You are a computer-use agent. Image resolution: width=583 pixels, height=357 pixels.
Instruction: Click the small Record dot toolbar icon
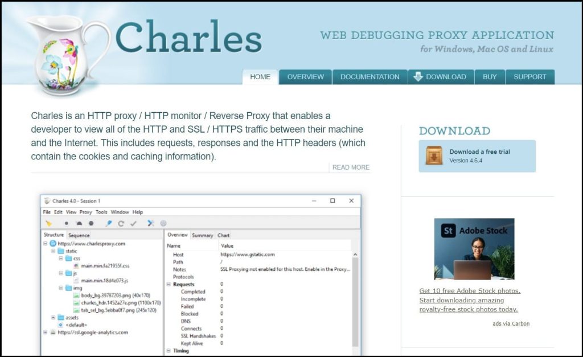click(67, 224)
